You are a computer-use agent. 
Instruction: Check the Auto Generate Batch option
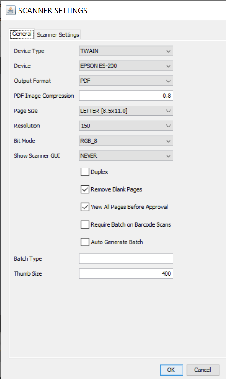(85, 242)
